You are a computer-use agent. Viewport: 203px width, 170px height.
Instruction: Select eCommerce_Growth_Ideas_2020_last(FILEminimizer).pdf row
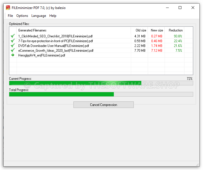(101, 51)
